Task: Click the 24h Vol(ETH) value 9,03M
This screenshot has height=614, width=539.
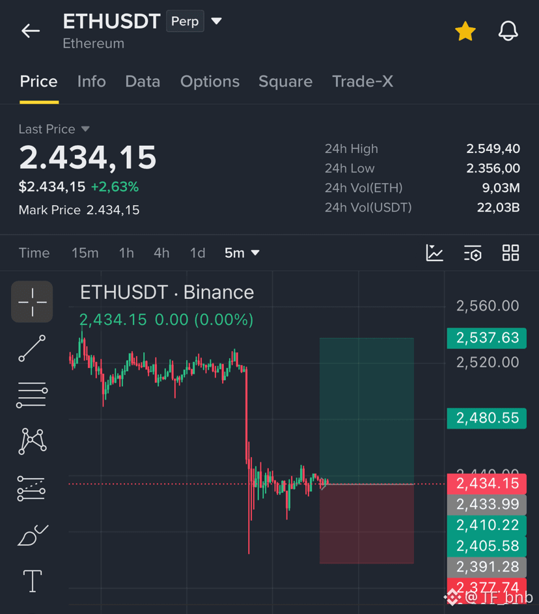Action: (x=501, y=188)
